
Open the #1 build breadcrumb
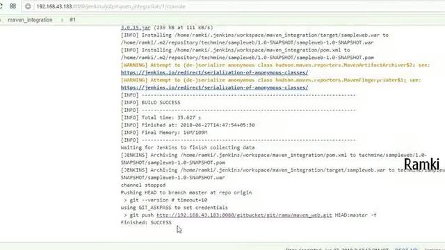(x=72, y=20)
